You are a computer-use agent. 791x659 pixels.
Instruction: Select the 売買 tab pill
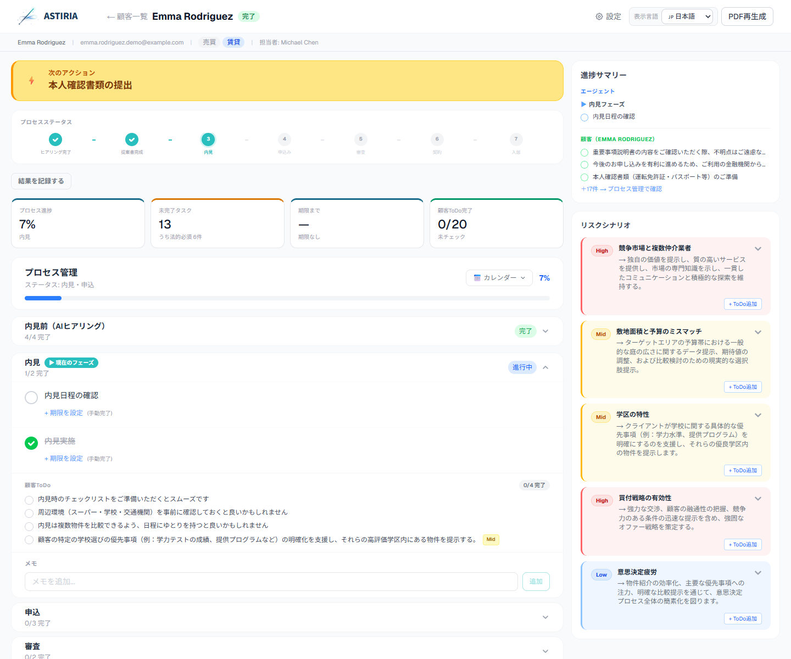click(x=209, y=42)
